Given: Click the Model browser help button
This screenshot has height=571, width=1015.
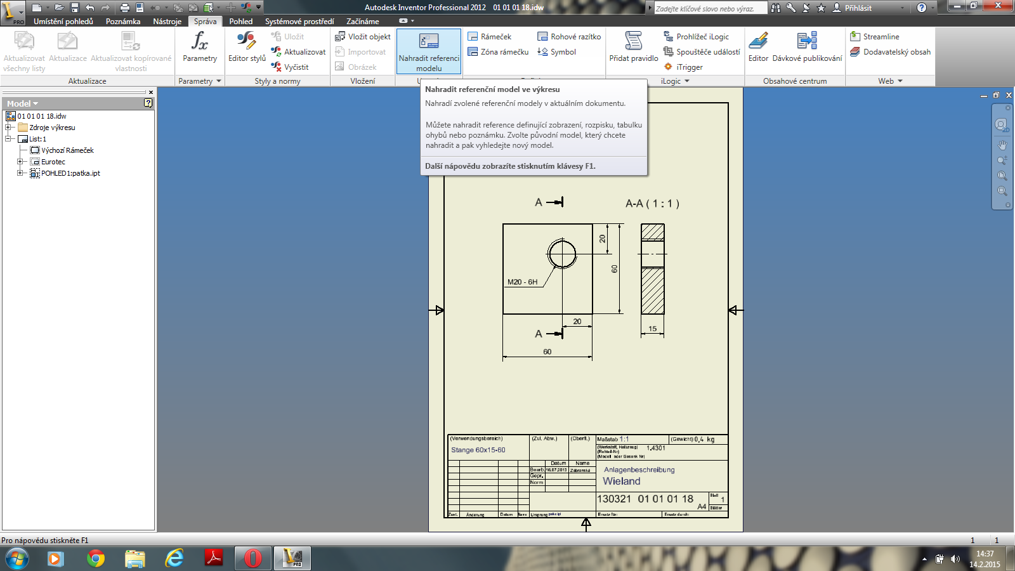Looking at the screenshot, I should tap(148, 103).
